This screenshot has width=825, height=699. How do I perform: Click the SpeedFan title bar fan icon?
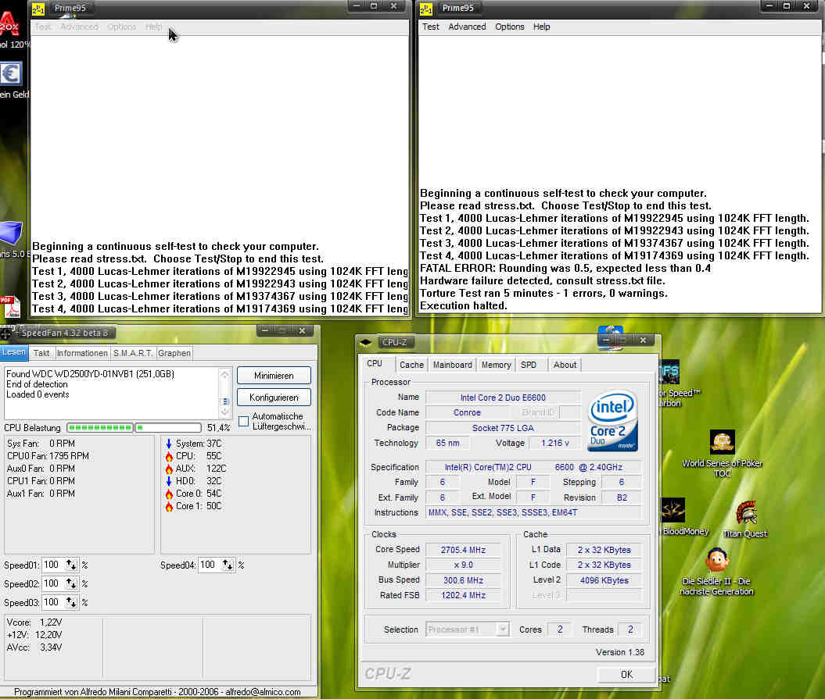click(x=5, y=333)
